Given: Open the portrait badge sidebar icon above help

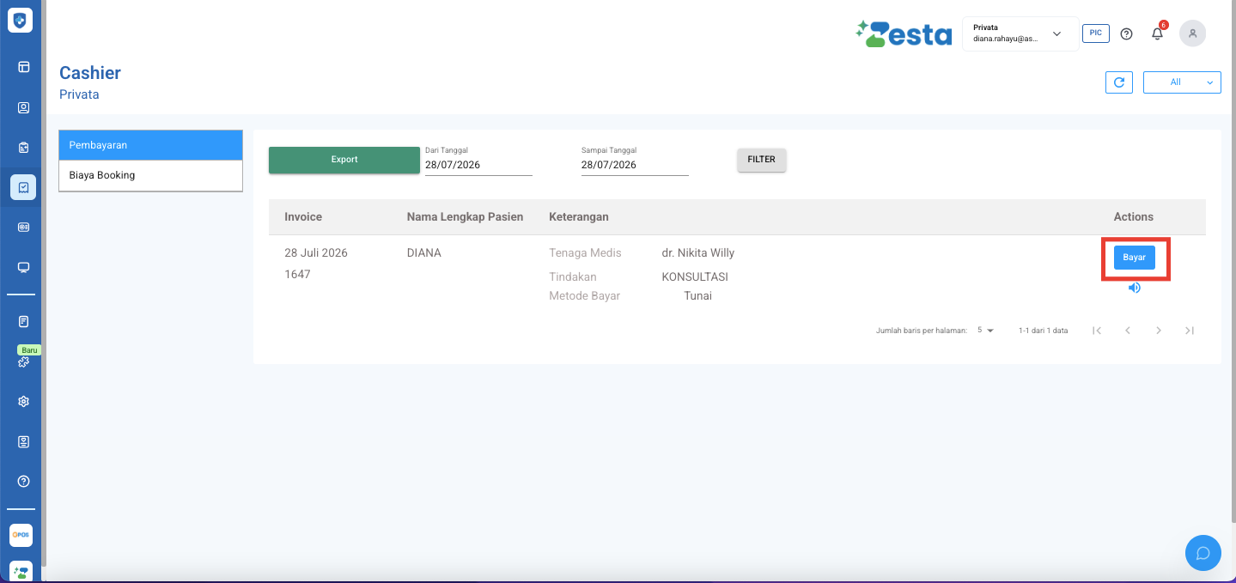Looking at the screenshot, I should click(23, 441).
